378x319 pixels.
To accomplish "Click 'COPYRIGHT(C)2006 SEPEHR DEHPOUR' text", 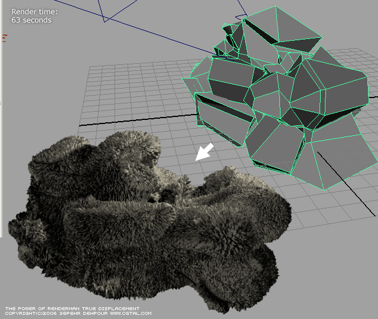I will pos(57,313).
